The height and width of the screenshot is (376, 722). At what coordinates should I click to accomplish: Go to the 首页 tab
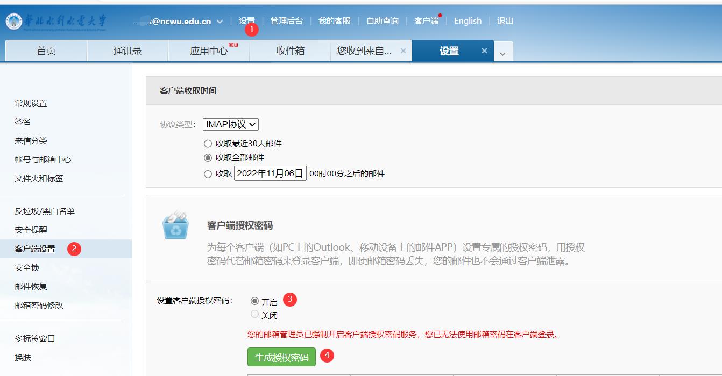(x=46, y=51)
